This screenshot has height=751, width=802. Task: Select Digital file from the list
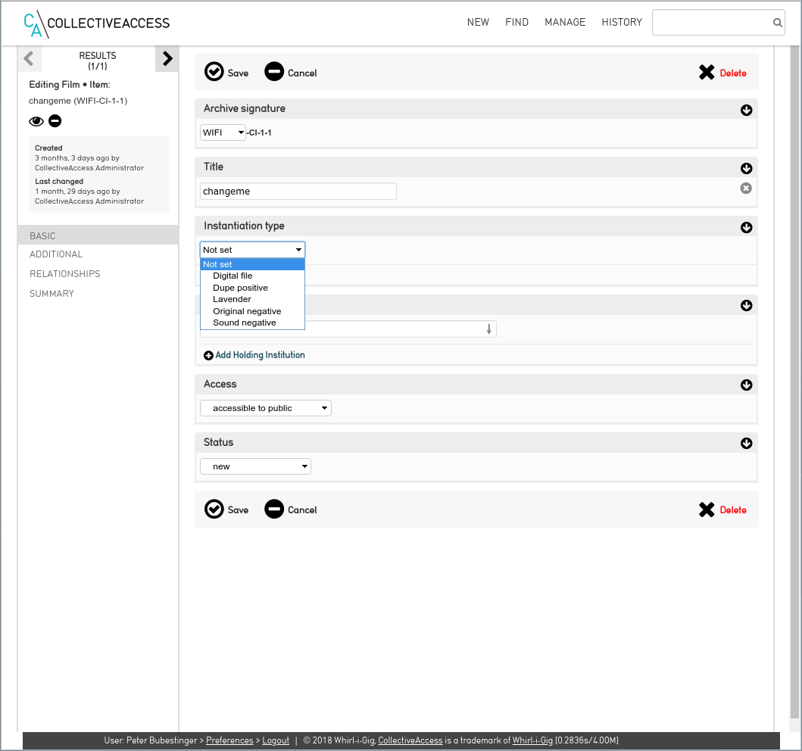point(232,276)
